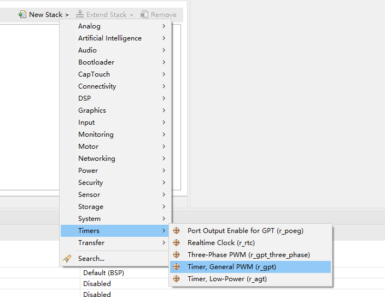This screenshot has width=385, height=297.
Task: Click the Port Output Enable module icon
Action: [176, 231]
